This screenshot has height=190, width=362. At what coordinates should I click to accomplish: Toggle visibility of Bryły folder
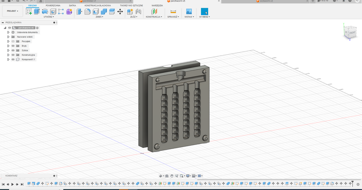click(x=13, y=46)
